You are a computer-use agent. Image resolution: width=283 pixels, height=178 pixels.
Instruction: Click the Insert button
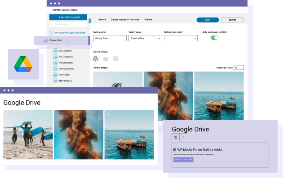(233, 20)
